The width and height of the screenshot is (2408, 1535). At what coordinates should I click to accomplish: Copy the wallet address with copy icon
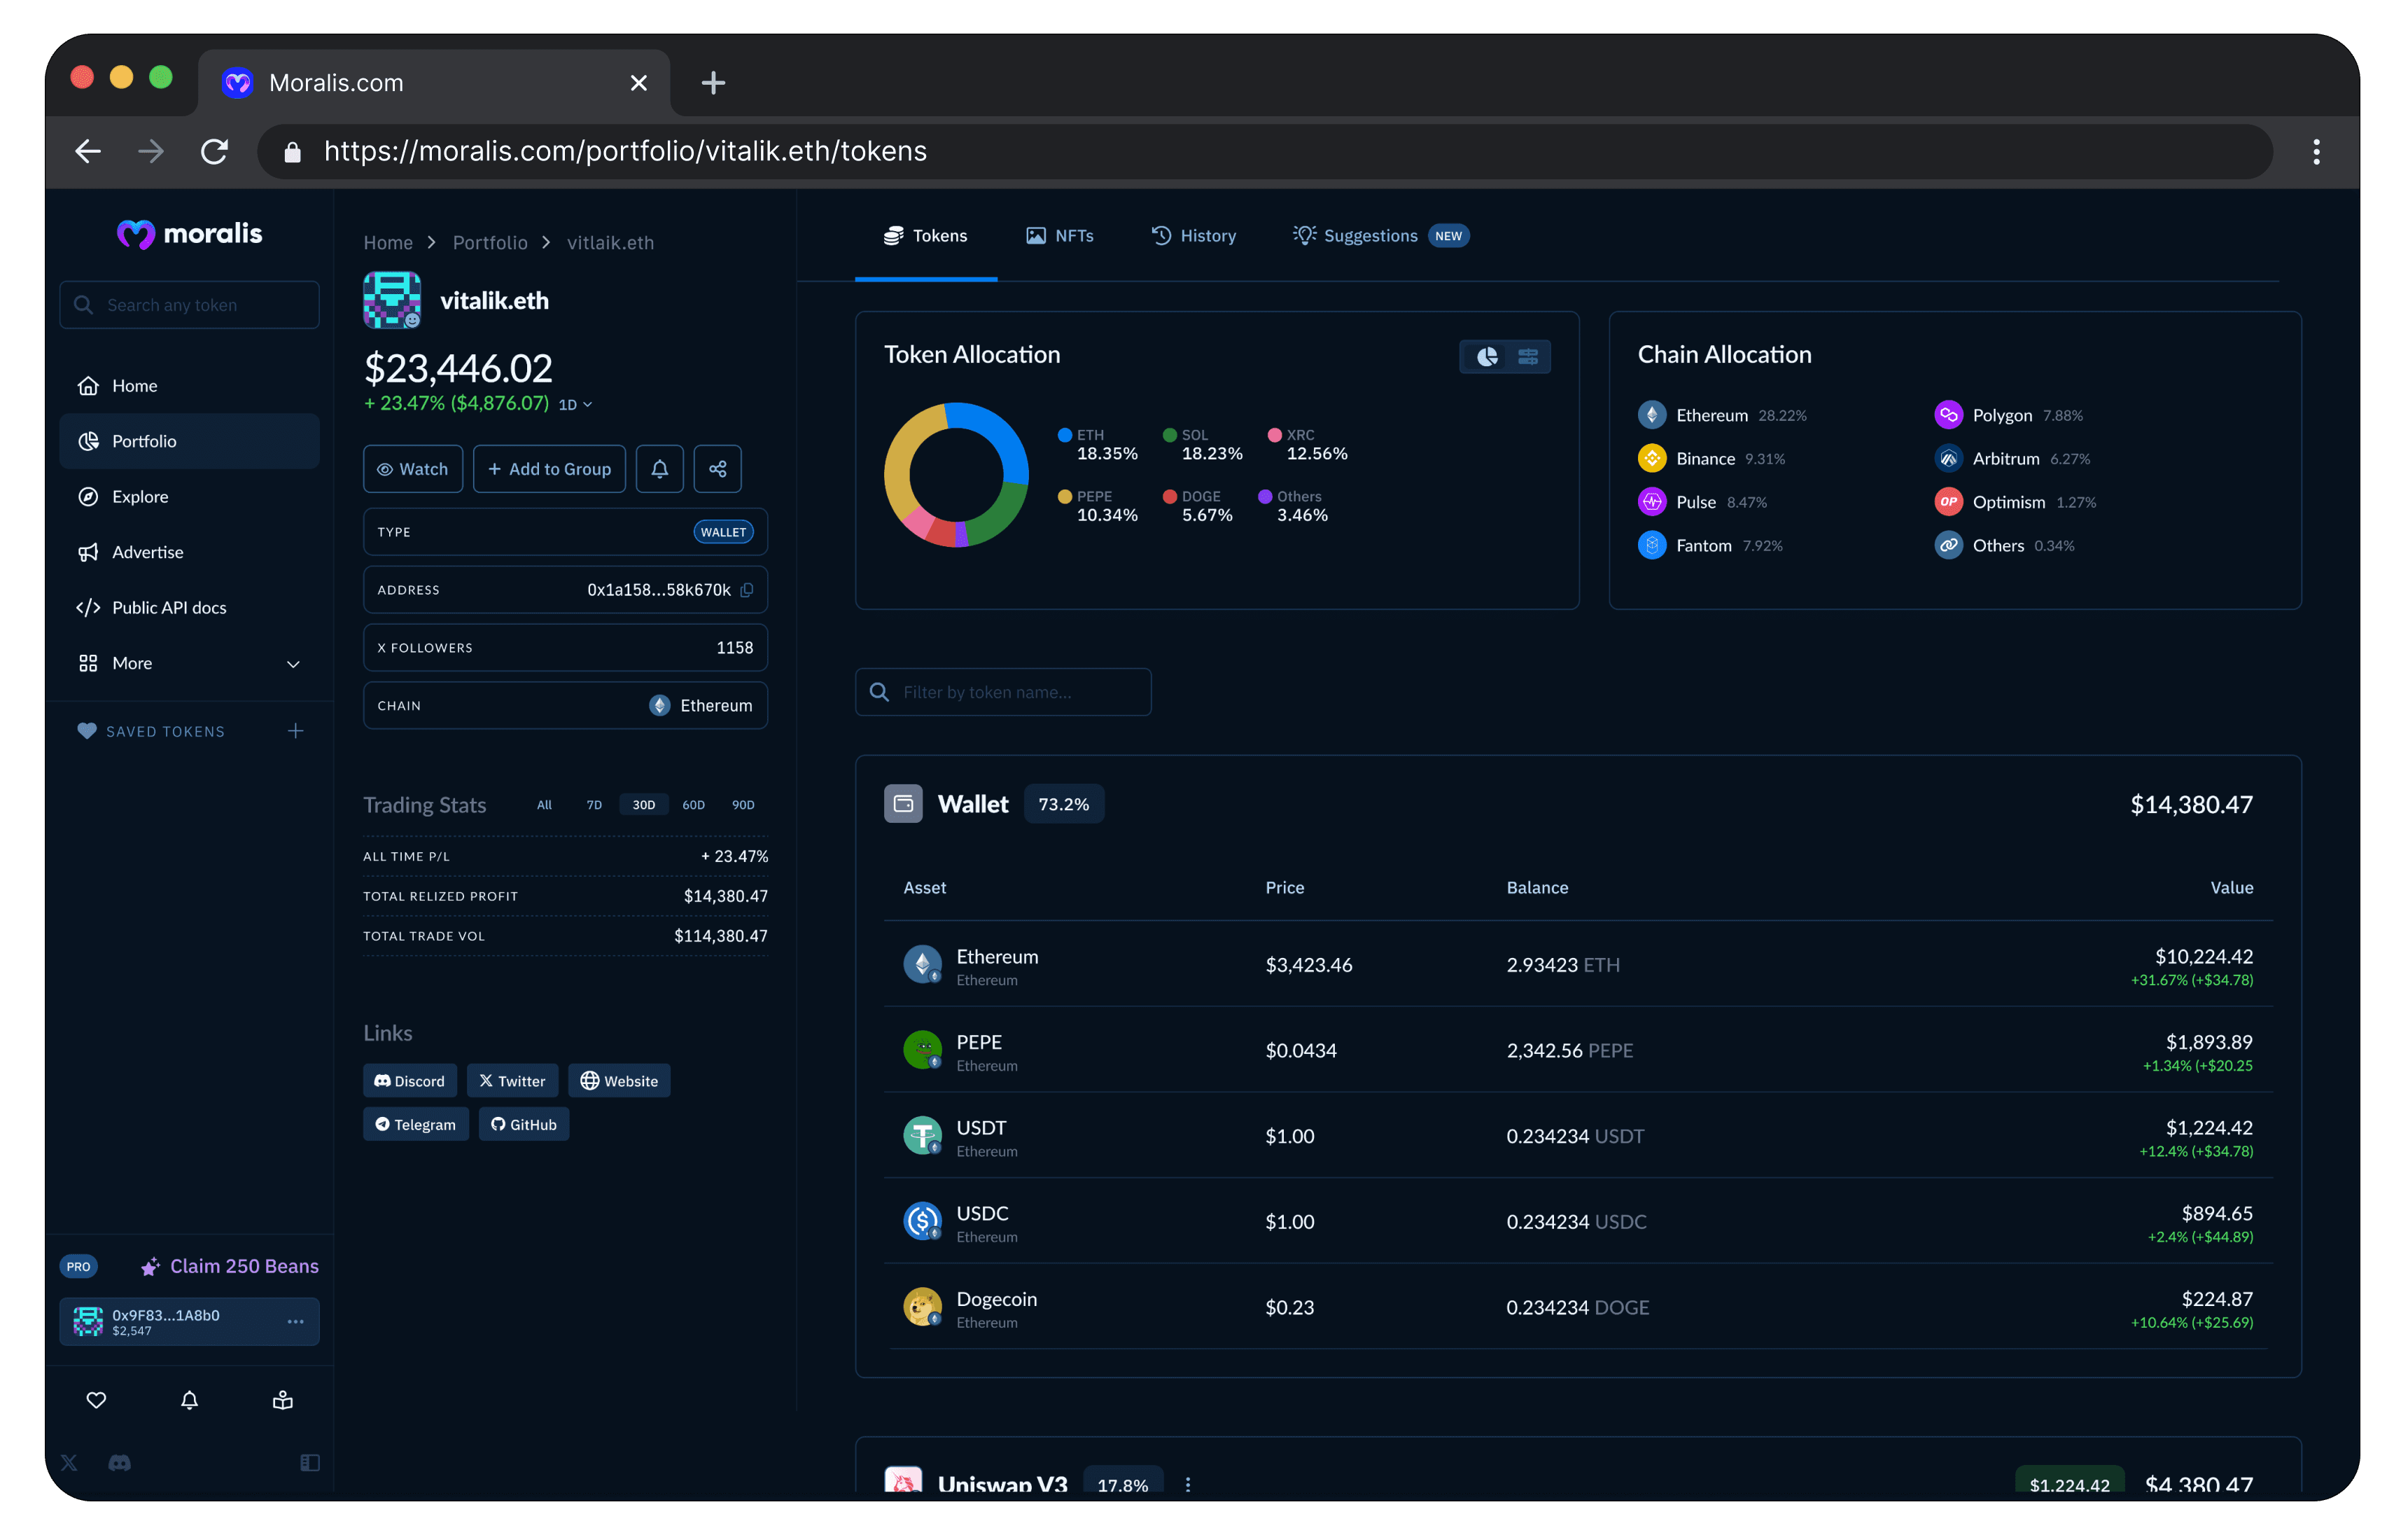(x=747, y=590)
